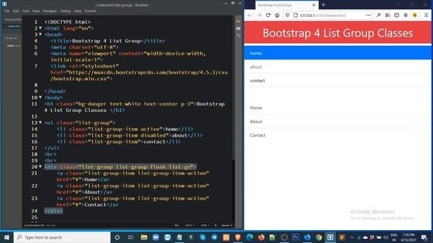
Task: Click the active 'home' list item
Action: click(x=338, y=53)
